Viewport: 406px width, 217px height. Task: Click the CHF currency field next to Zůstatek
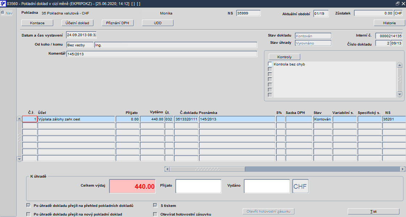click(x=398, y=13)
